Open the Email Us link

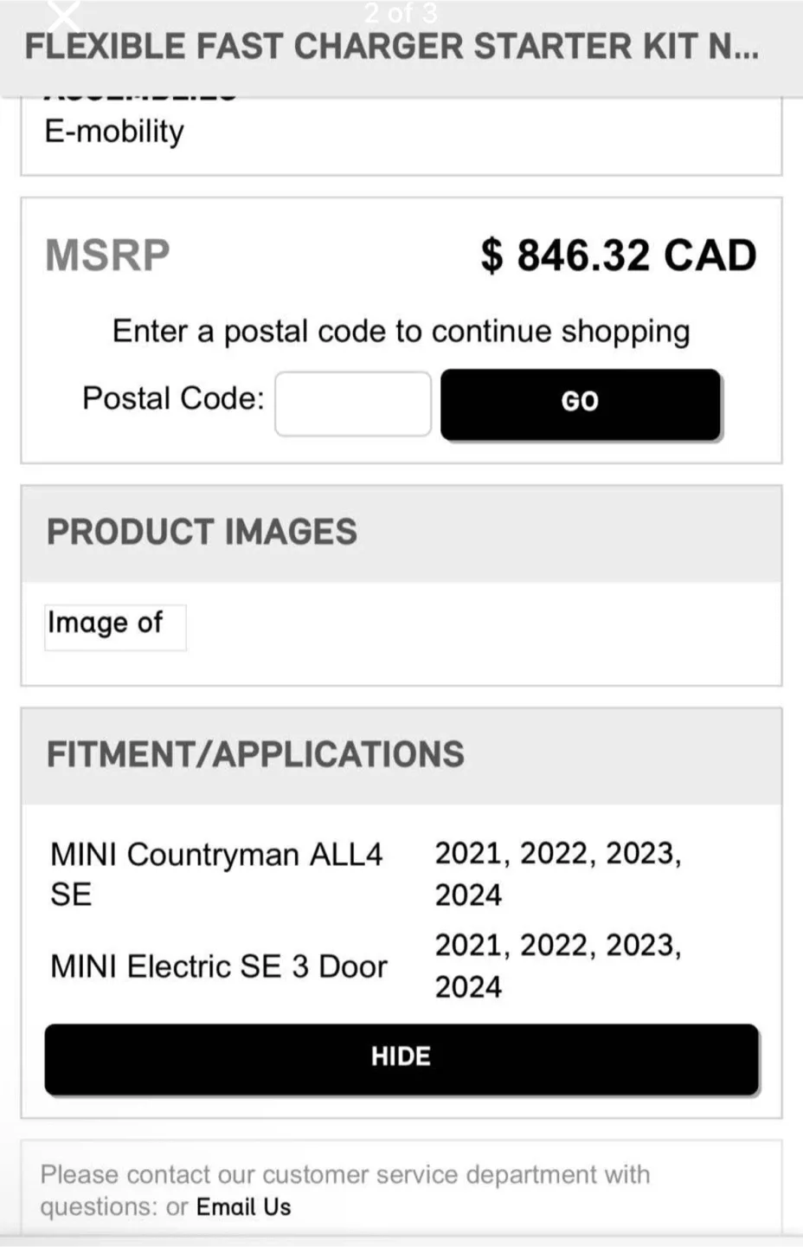(243, 1207)
